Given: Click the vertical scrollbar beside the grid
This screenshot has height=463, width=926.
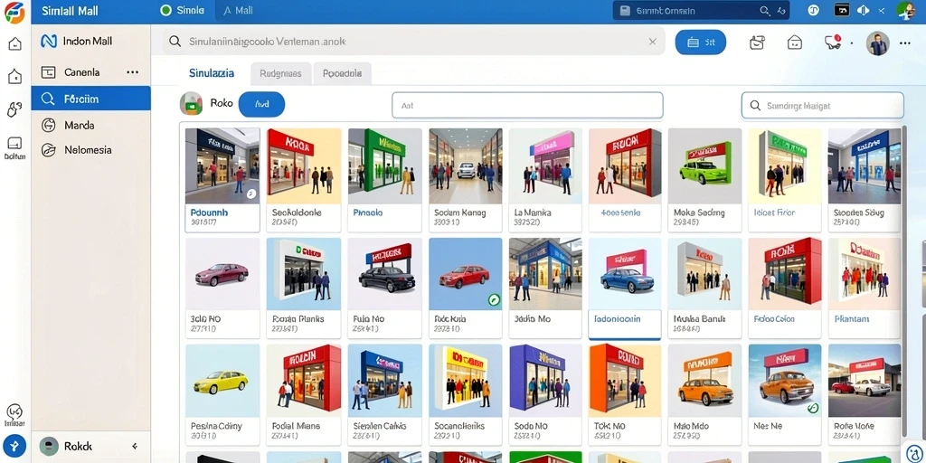Looking at the screenshot, I should click(x=904, y=282).
